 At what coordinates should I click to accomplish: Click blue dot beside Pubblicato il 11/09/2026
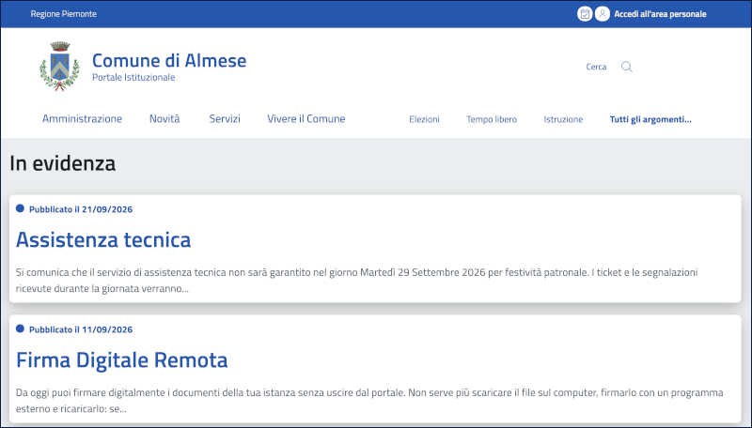pyautogui.click(x=20, y=329)
